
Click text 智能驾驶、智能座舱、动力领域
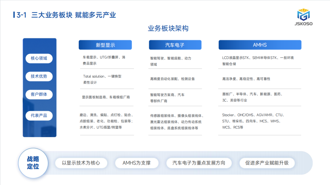coord(171,61)
